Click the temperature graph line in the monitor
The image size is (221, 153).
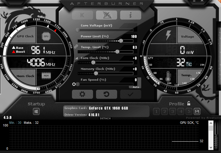[185, 141]
